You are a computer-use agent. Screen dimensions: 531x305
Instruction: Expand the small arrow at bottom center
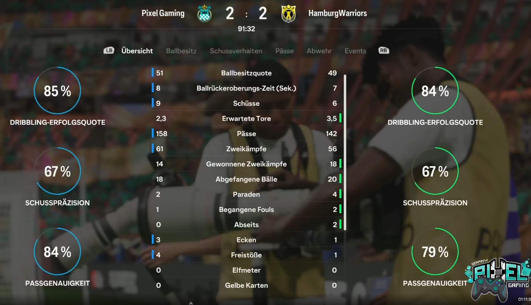191,303
